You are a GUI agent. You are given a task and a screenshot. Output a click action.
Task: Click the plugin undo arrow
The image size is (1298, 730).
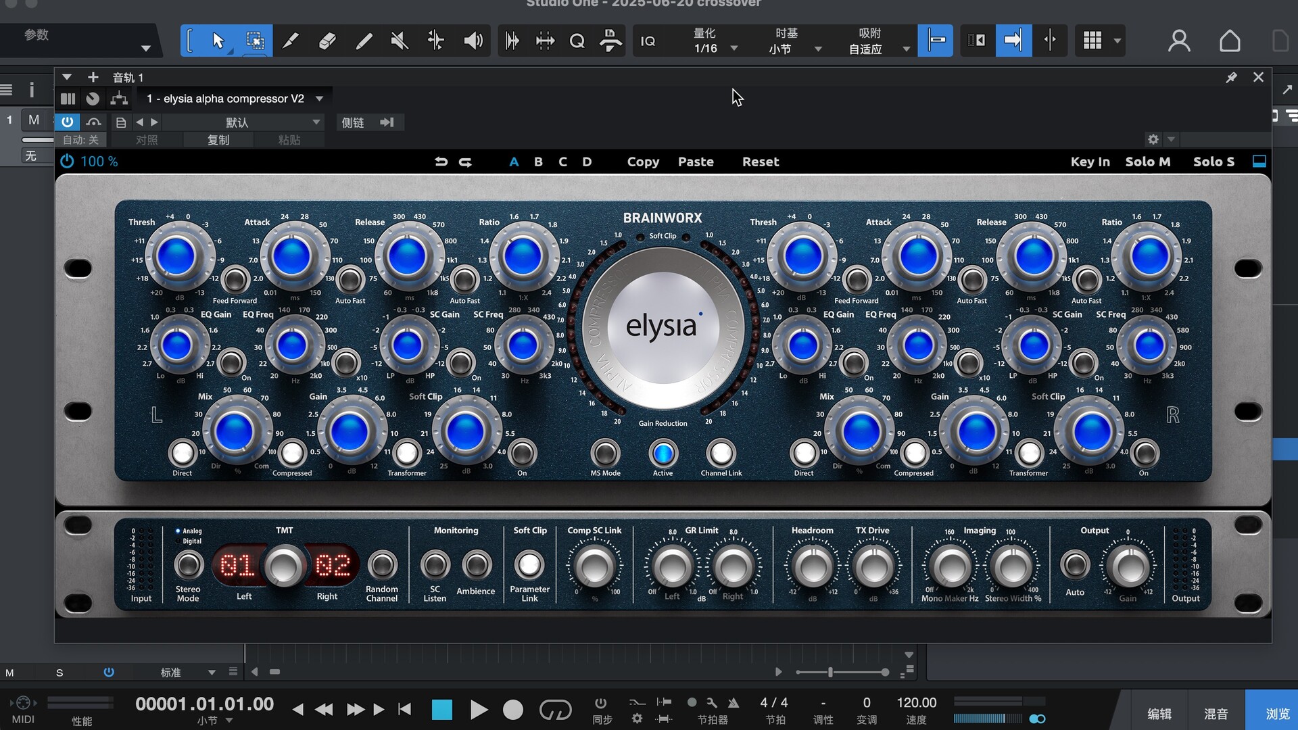click(441, 162)
